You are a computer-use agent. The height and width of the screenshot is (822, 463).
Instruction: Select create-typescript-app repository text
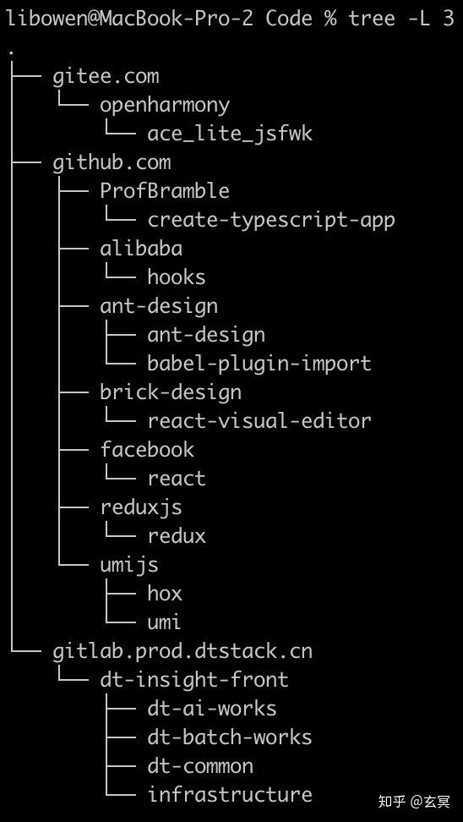tap(270, 220)
